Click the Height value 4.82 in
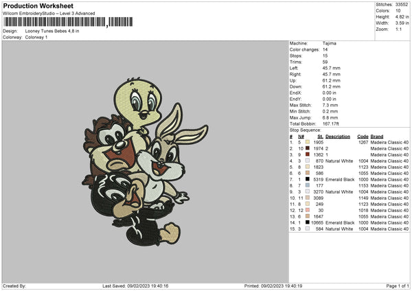The width and height of the screenshot is (412, 291). pyautogui.click(x=402, y=16)
